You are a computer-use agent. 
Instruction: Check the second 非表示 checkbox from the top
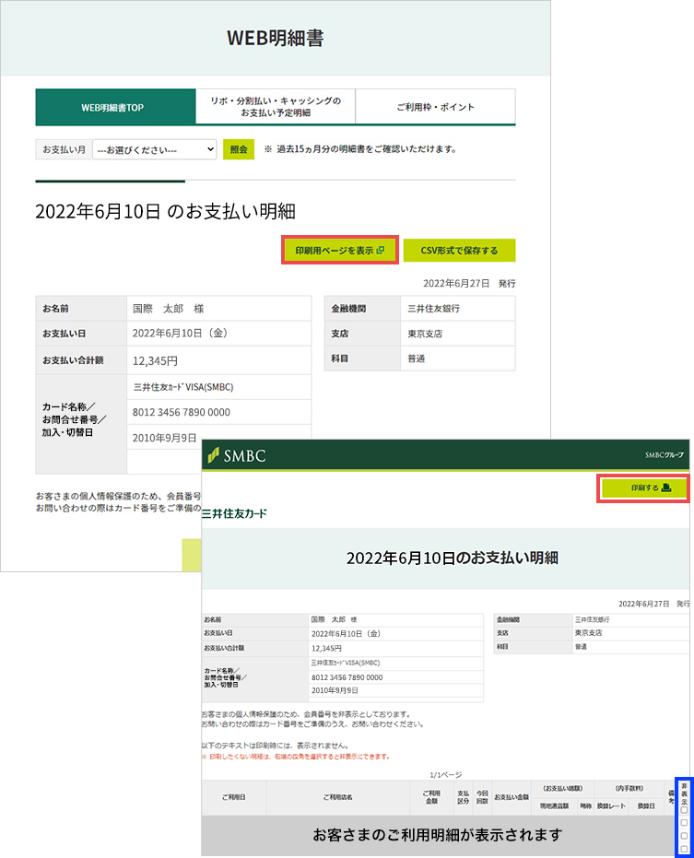tap(684, 822)
